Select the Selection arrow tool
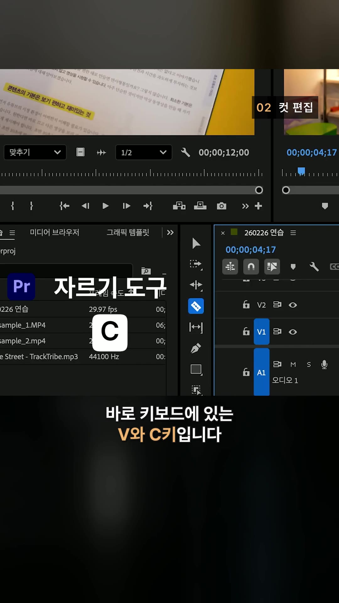The height and width of the screenshot is (603, 339). [196, 243]
